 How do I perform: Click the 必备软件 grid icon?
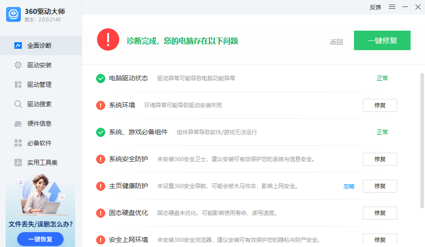18,143
